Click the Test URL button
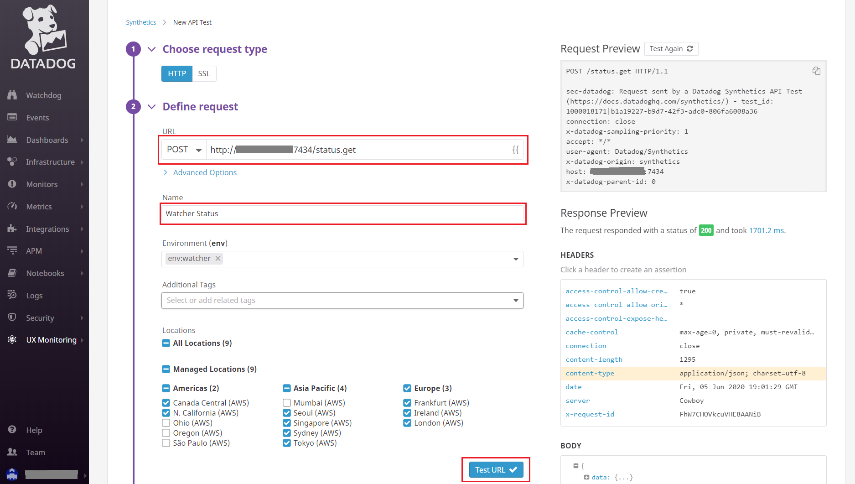The image size is (855, 484). (x=496, y=470)
